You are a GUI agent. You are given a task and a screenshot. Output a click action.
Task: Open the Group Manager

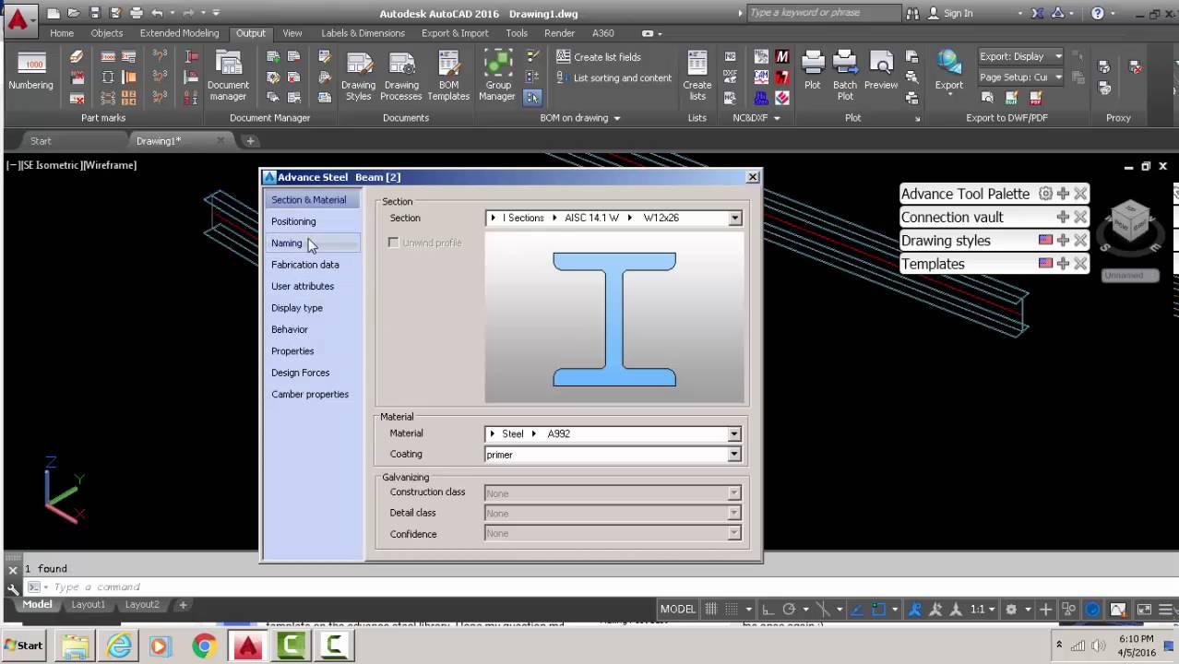[497, 76]
